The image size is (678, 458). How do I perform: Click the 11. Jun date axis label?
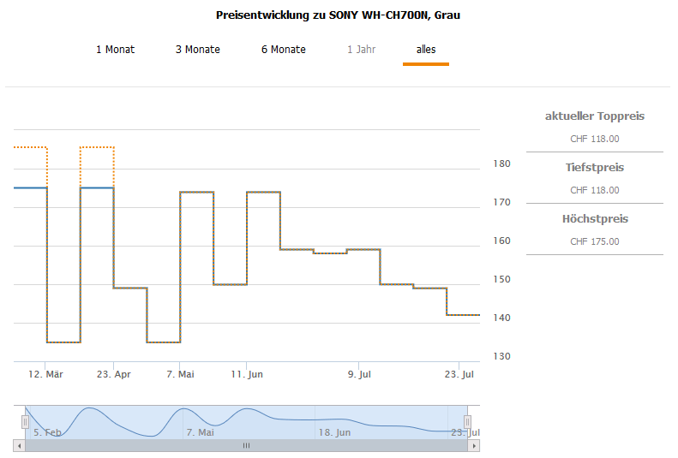point(247,374)
